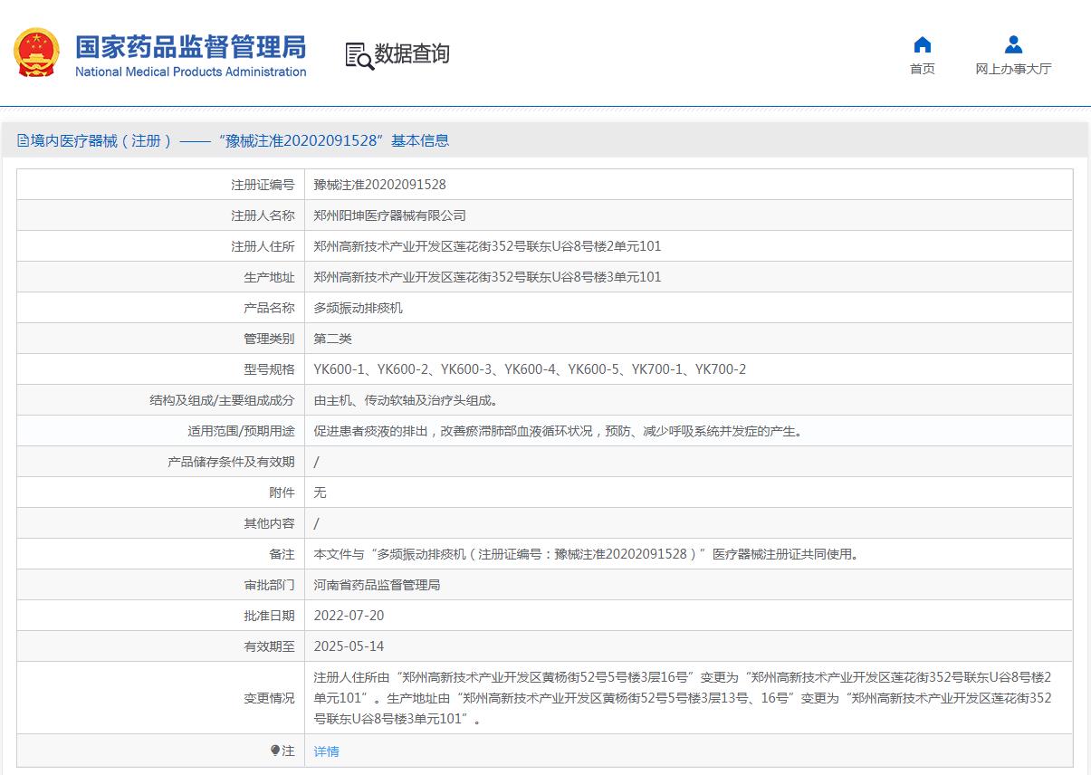Click the 注册人住所 address value
1091x775 pixels.
488,246
